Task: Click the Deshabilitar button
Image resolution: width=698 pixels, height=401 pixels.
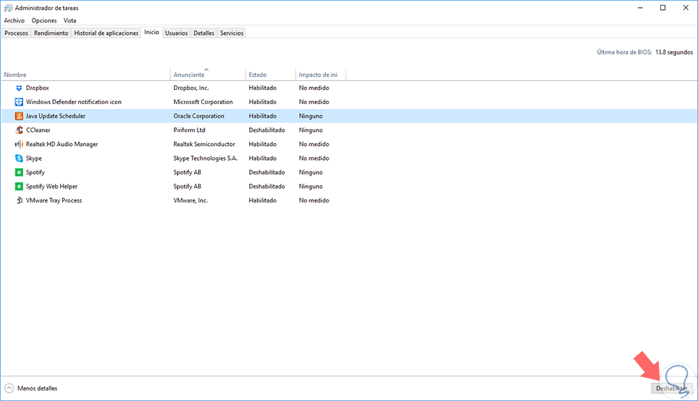Action: point(671,388)
